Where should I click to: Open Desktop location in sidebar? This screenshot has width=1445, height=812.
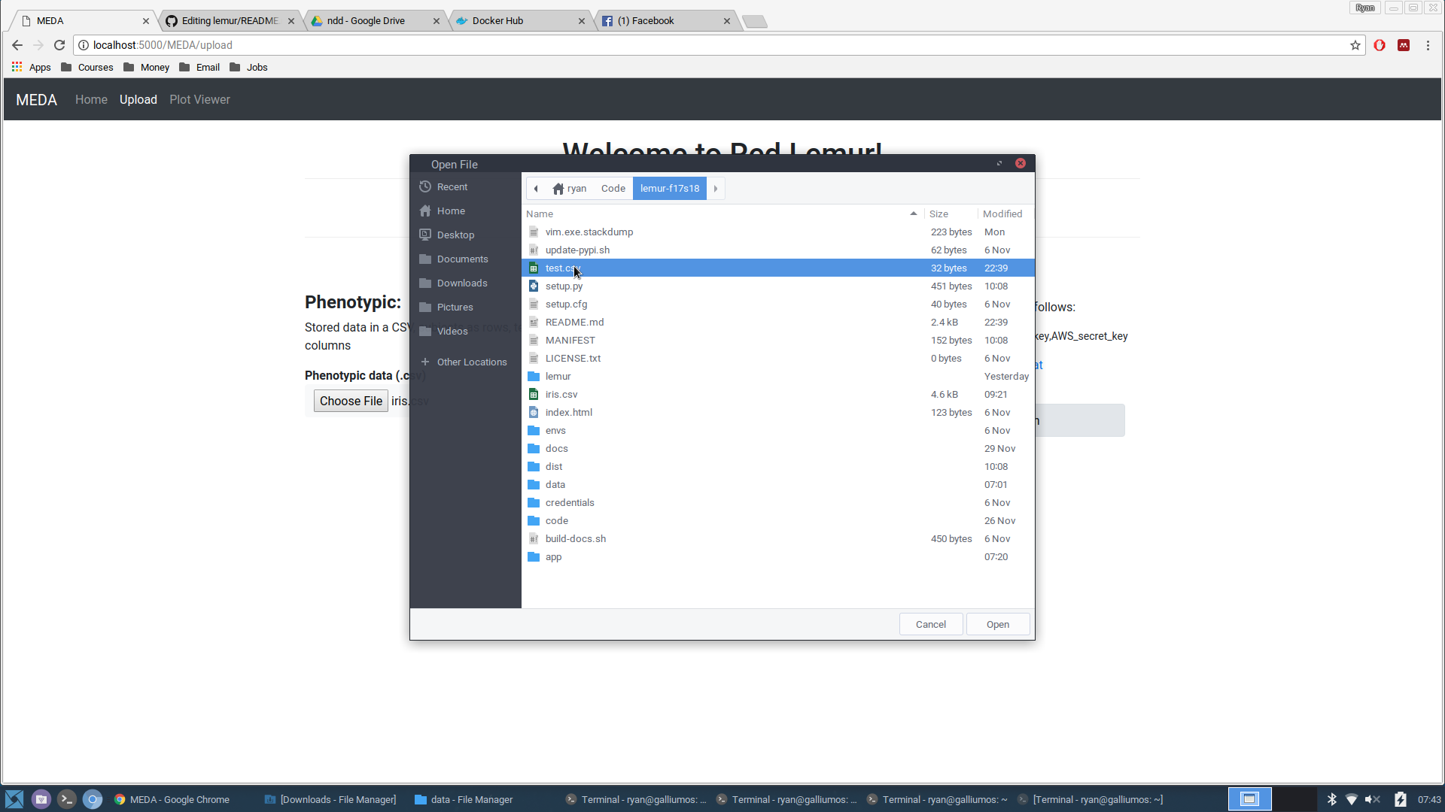point(455,235)
